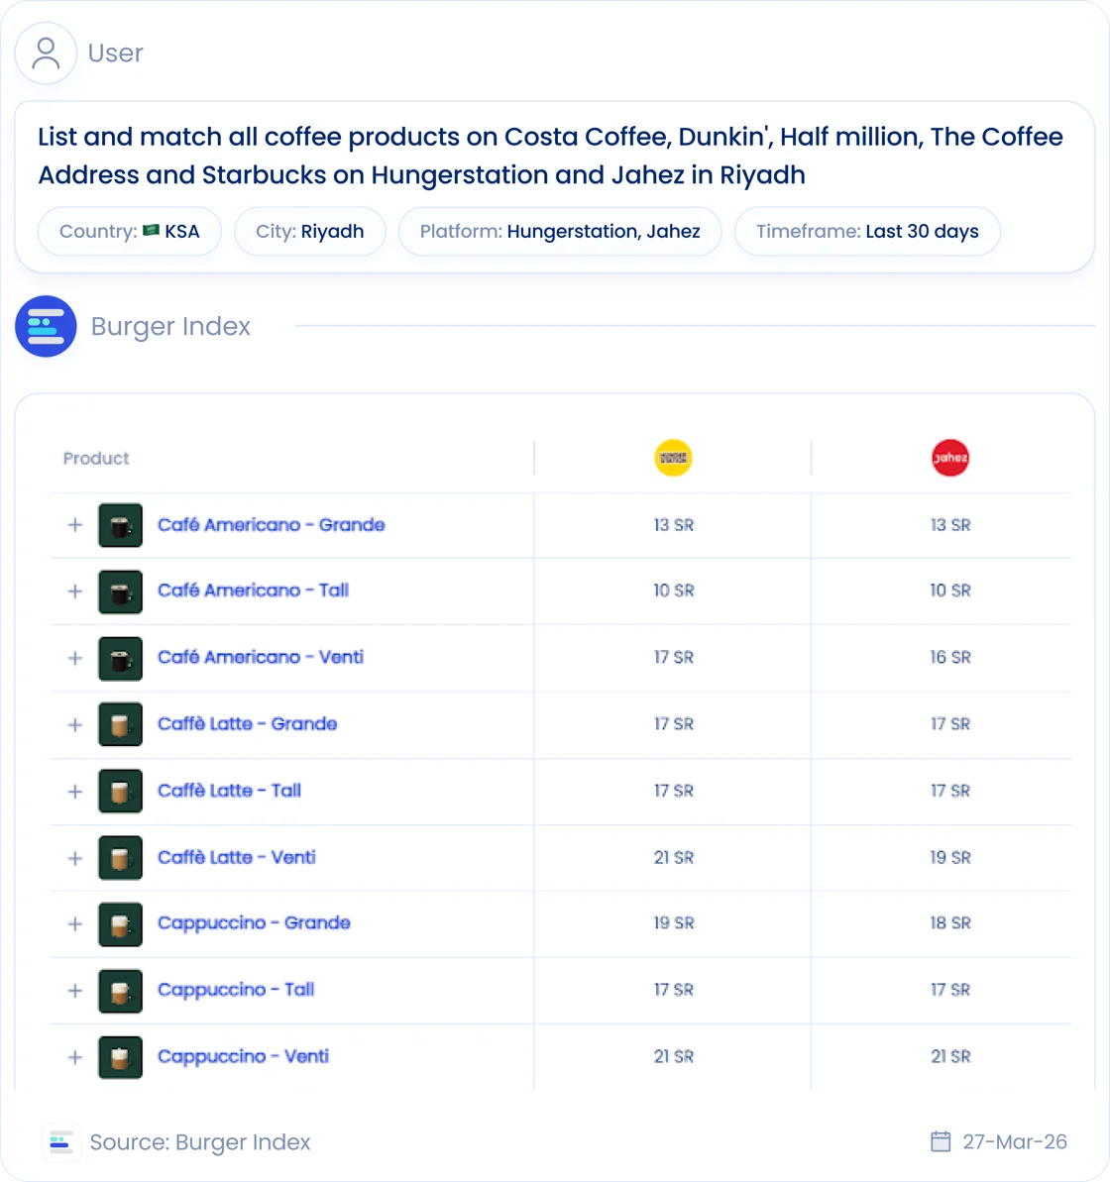
Task: Open Caffè Latte - Venti product thumbnail
Action: click(x=121, y=858)
